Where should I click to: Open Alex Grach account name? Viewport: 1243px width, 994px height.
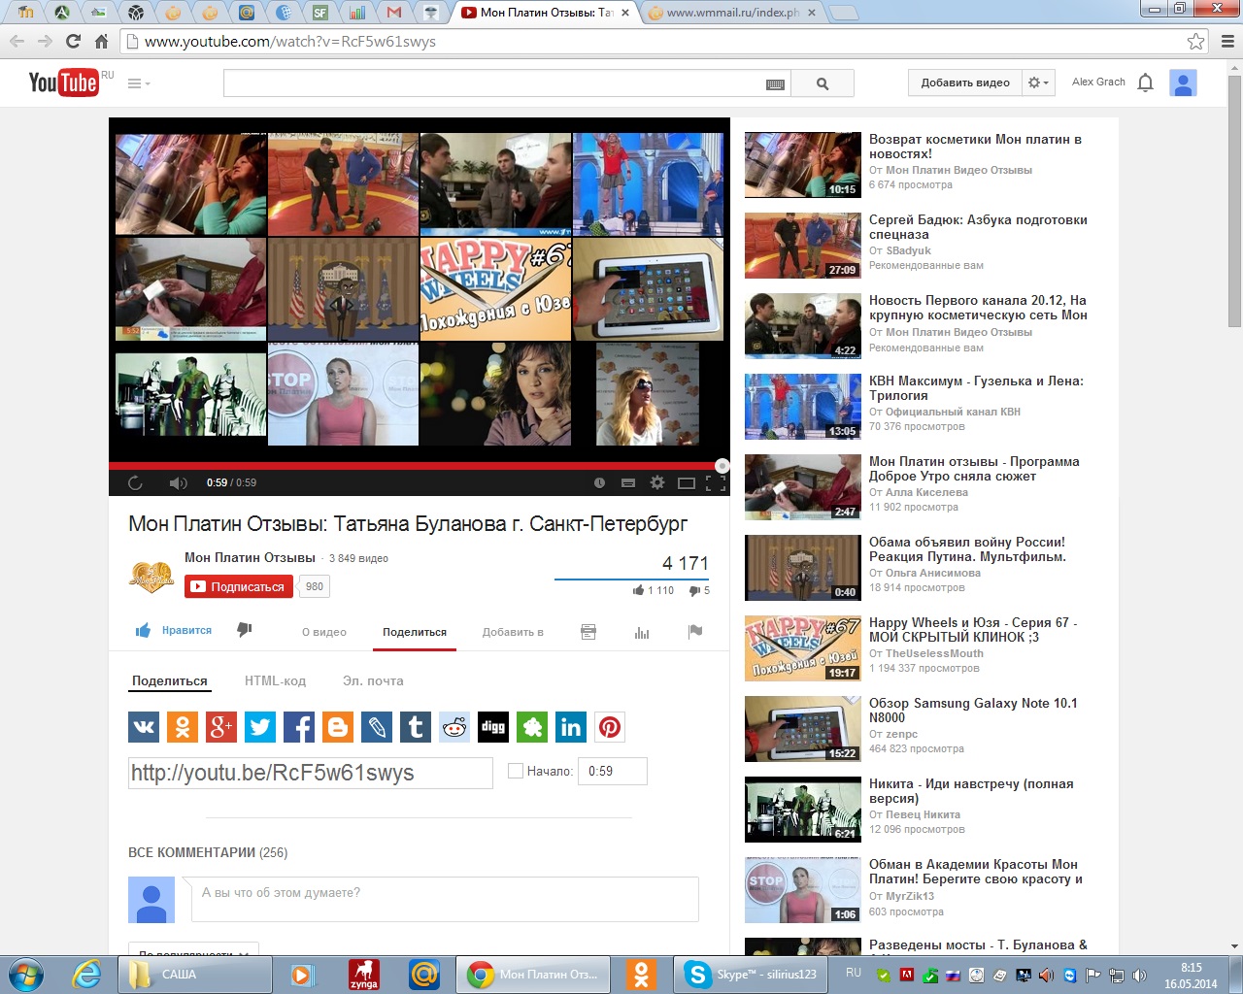tap(1098, 82)
